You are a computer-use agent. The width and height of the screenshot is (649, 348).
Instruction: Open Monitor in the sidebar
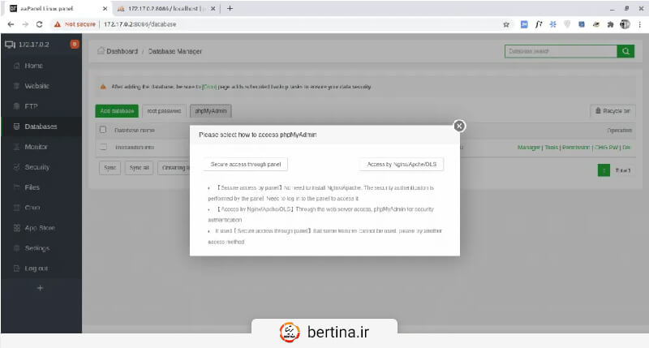pos(36,147)
